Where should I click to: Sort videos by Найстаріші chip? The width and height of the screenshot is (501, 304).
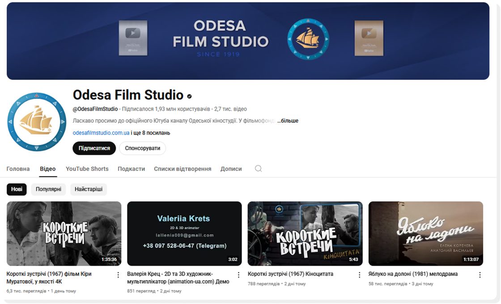(x=89, y=190)
